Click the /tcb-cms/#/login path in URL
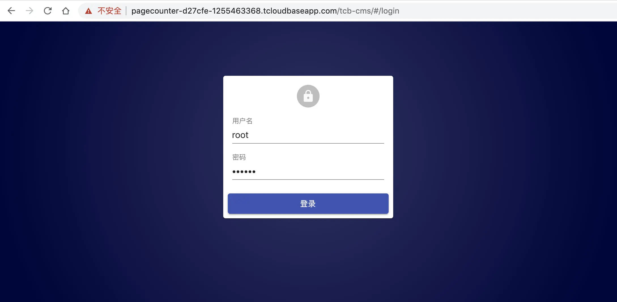 [x=368, y=11]
